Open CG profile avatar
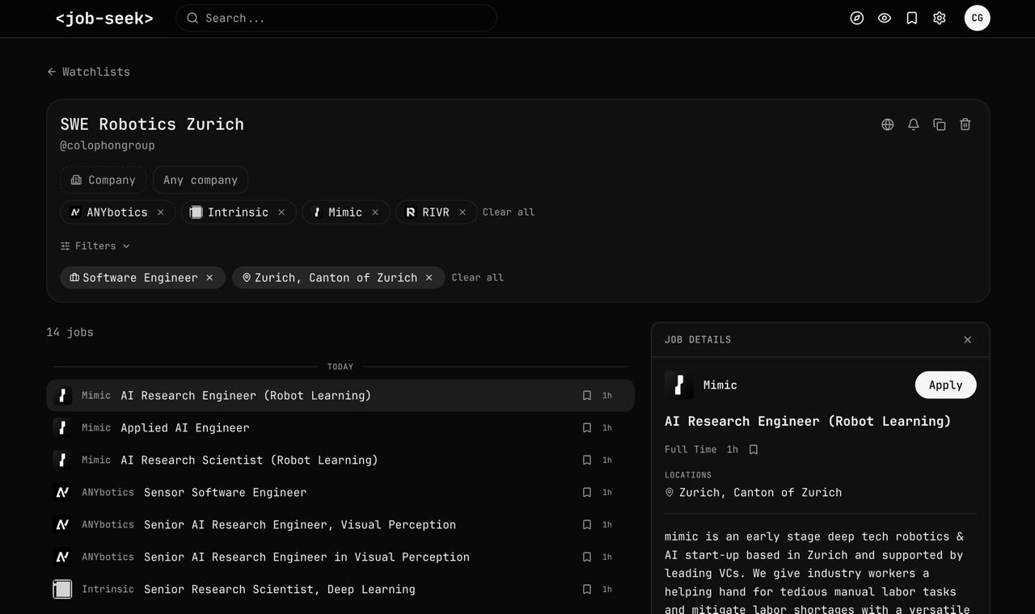The width and height of the screenshot is (1035, 614). (978, 18)
